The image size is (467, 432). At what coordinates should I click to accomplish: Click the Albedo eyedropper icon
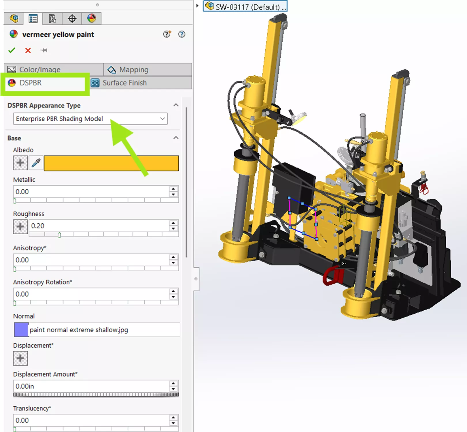[x=36, y=163]
